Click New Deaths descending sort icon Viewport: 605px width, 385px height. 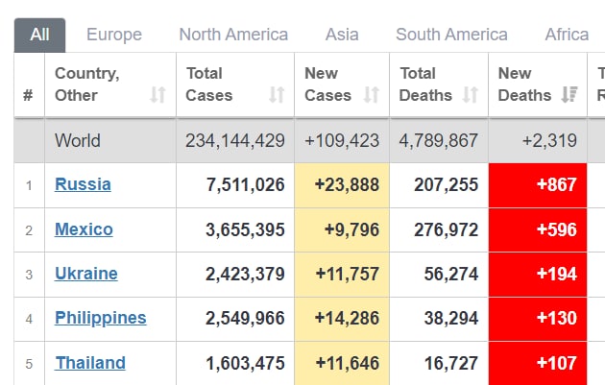(x=569, y=95)
